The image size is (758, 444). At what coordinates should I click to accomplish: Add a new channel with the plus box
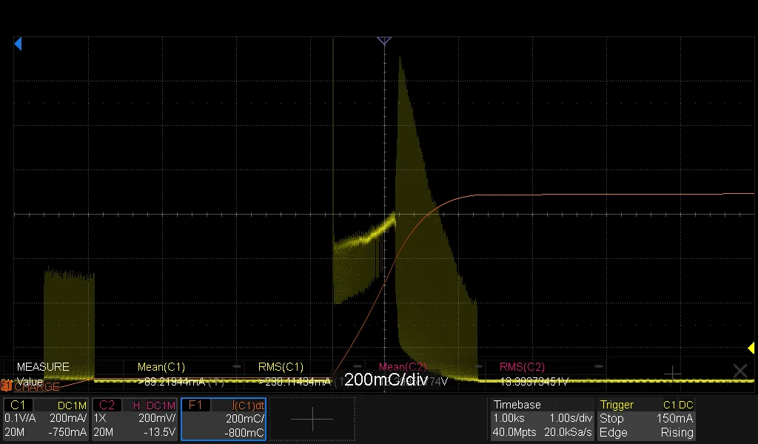tap(312, 419)
